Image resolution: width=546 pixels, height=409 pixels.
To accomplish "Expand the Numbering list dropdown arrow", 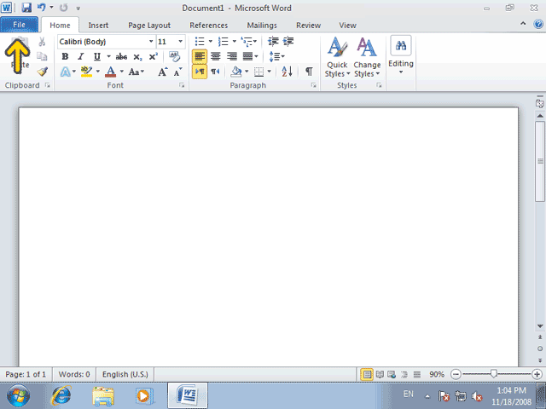I will [x=234, y=42].
